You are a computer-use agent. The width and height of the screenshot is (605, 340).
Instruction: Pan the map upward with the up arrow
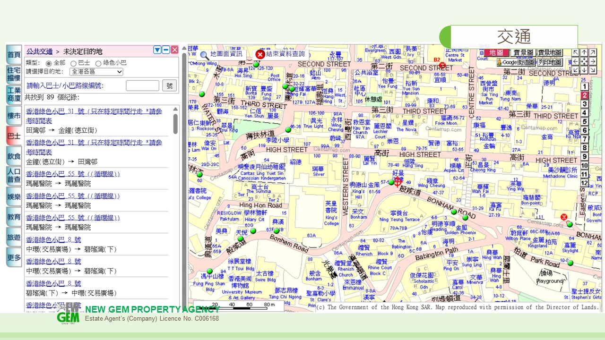[x=584, y=52]
